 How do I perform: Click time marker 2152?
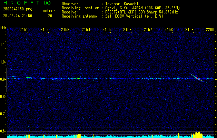coord(45,29)
